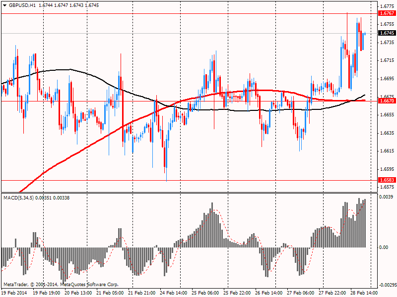
Task: Select the MACD zero level label 0.00
Action: pyautogui.click(x=384, y=247)
